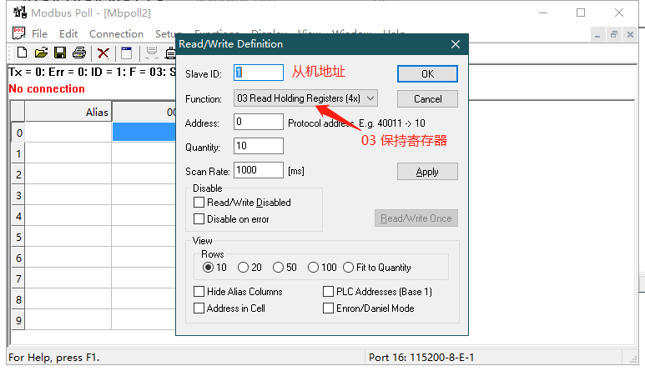Minimize the inner Mbpoll2 child window
The height and width of the screenshot is (371, 645).
[597, 34]
